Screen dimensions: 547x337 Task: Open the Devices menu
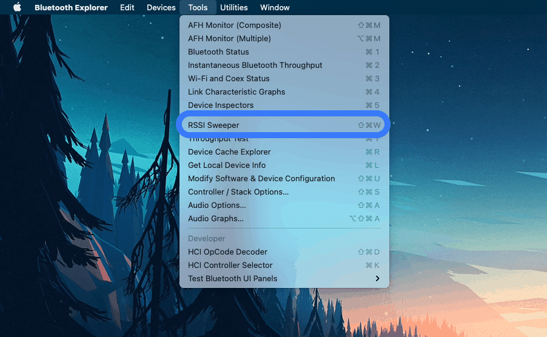[161, 7]
